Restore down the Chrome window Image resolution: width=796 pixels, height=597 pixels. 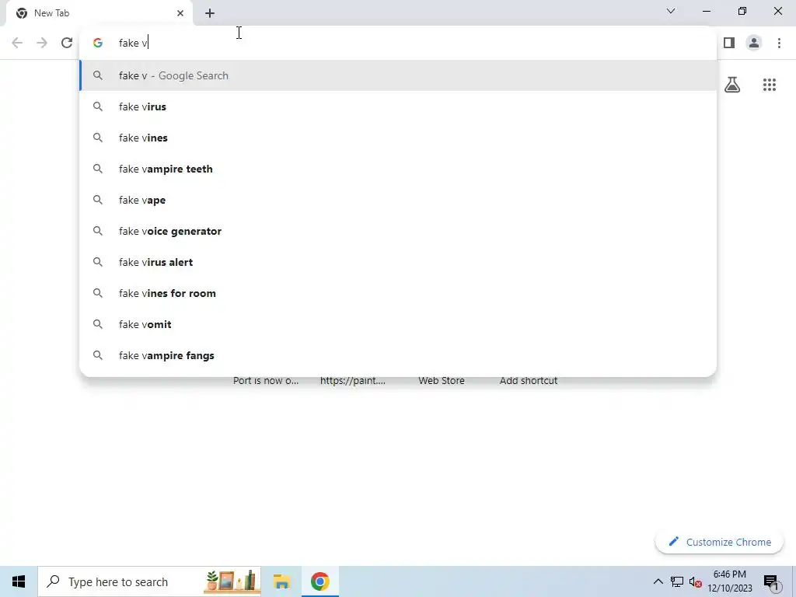(x=742, y=11)
